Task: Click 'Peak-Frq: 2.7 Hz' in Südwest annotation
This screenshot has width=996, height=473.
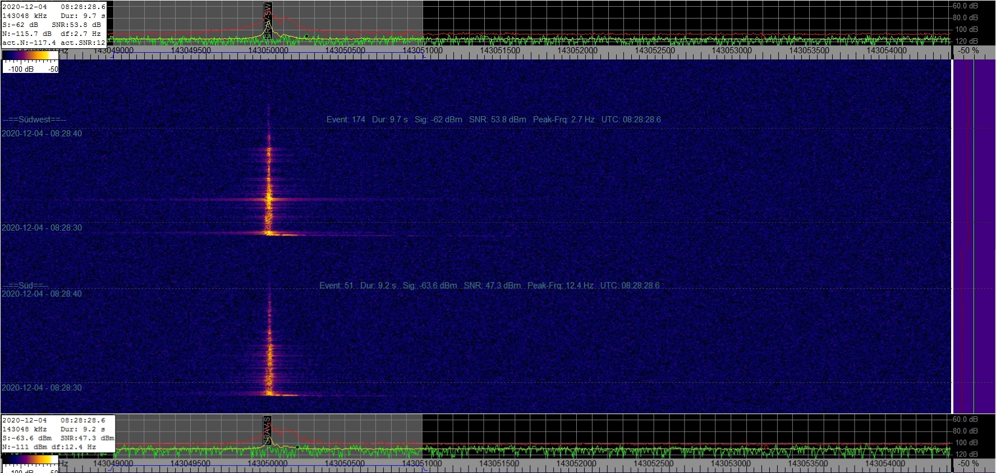Action: (563, 120)
